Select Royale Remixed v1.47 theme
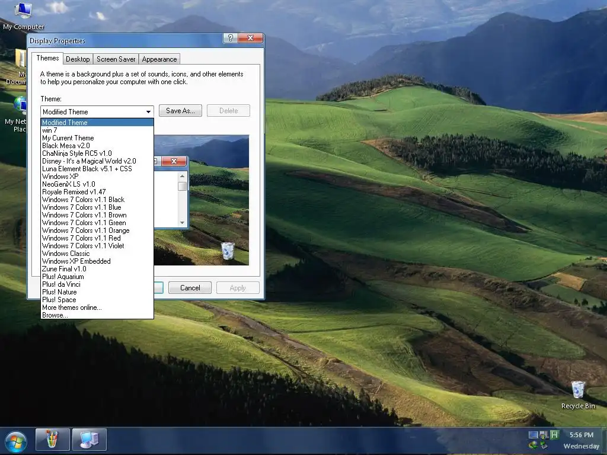607x455 pixels. [97, 192]
